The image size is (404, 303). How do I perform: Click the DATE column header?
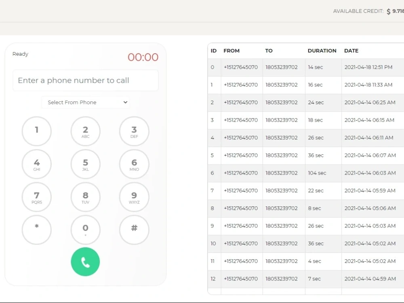pos(351,50)
